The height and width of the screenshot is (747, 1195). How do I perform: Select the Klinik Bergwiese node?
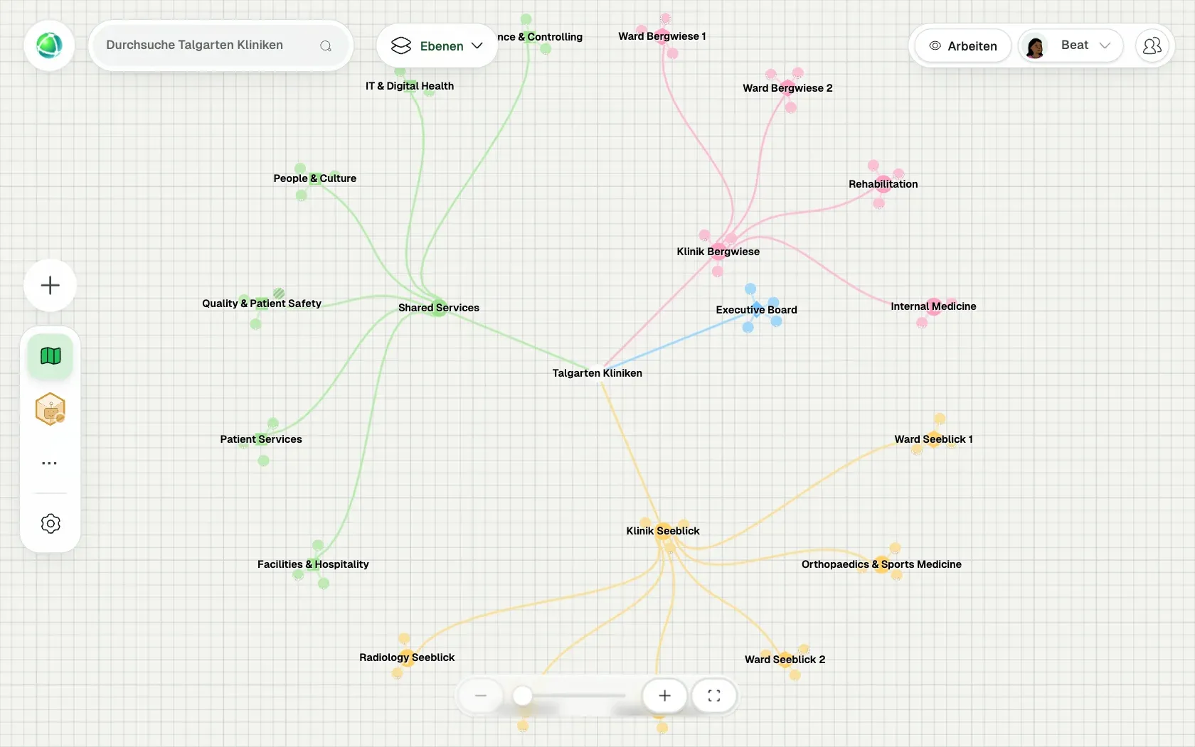coord(718,252)
